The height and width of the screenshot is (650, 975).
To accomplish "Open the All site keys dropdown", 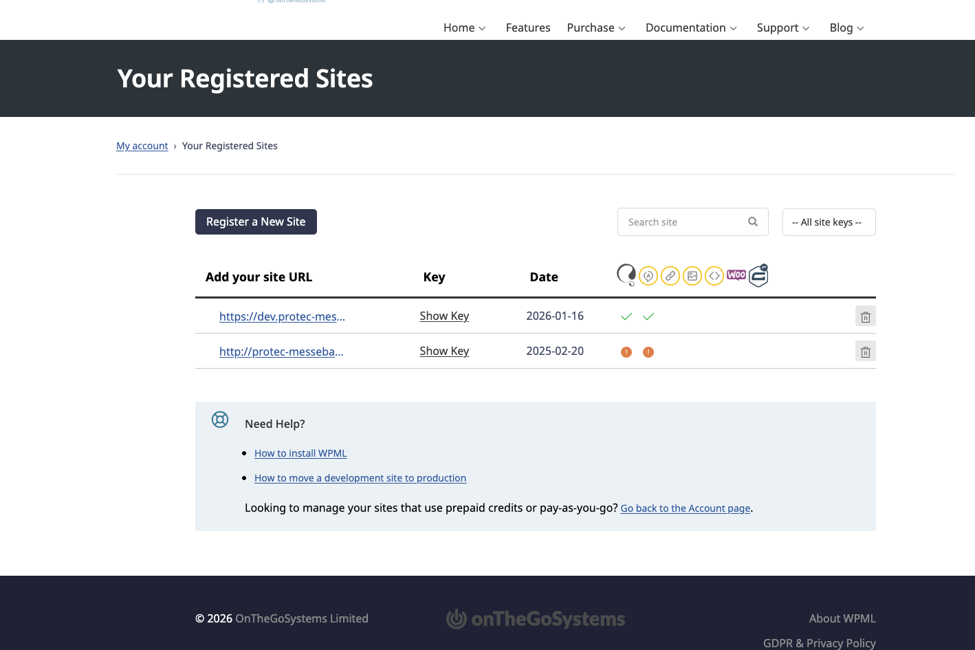I will (x=829, y=222).
